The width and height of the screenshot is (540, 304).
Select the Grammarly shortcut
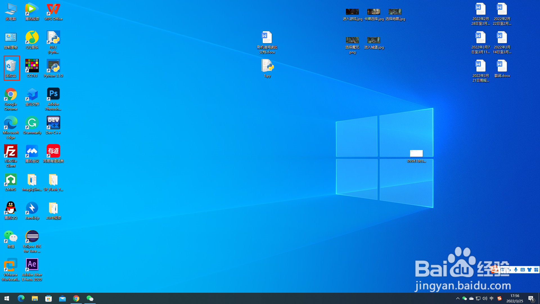[x=32, y=126]
